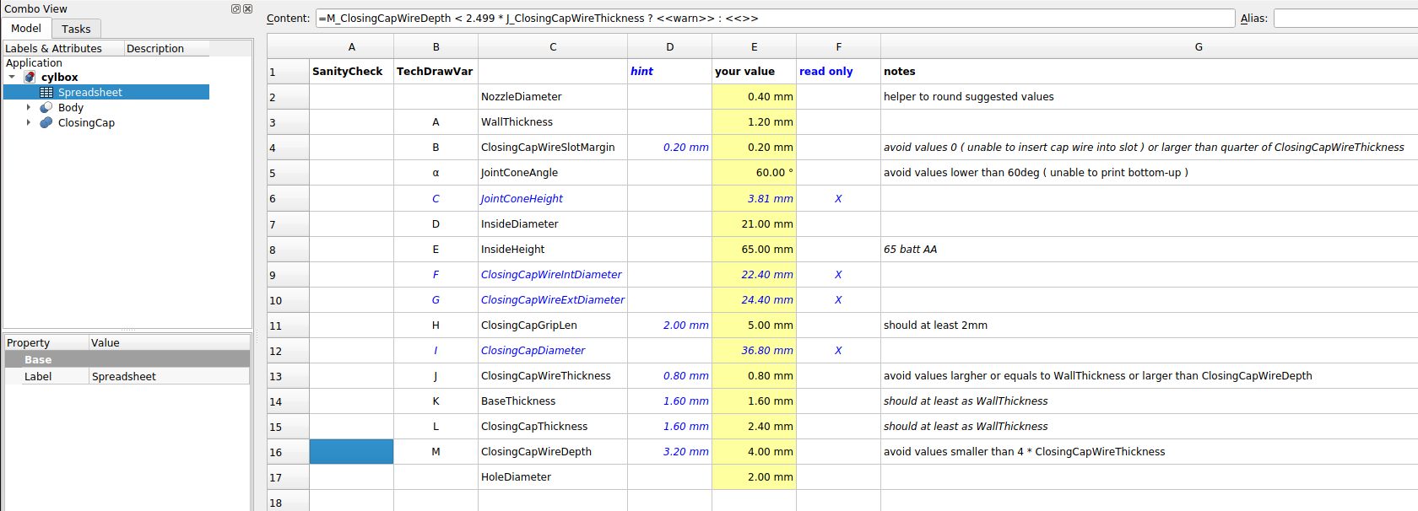Select column A header
The height and width of the screenshot is (511, 1418).
[351, 46]
